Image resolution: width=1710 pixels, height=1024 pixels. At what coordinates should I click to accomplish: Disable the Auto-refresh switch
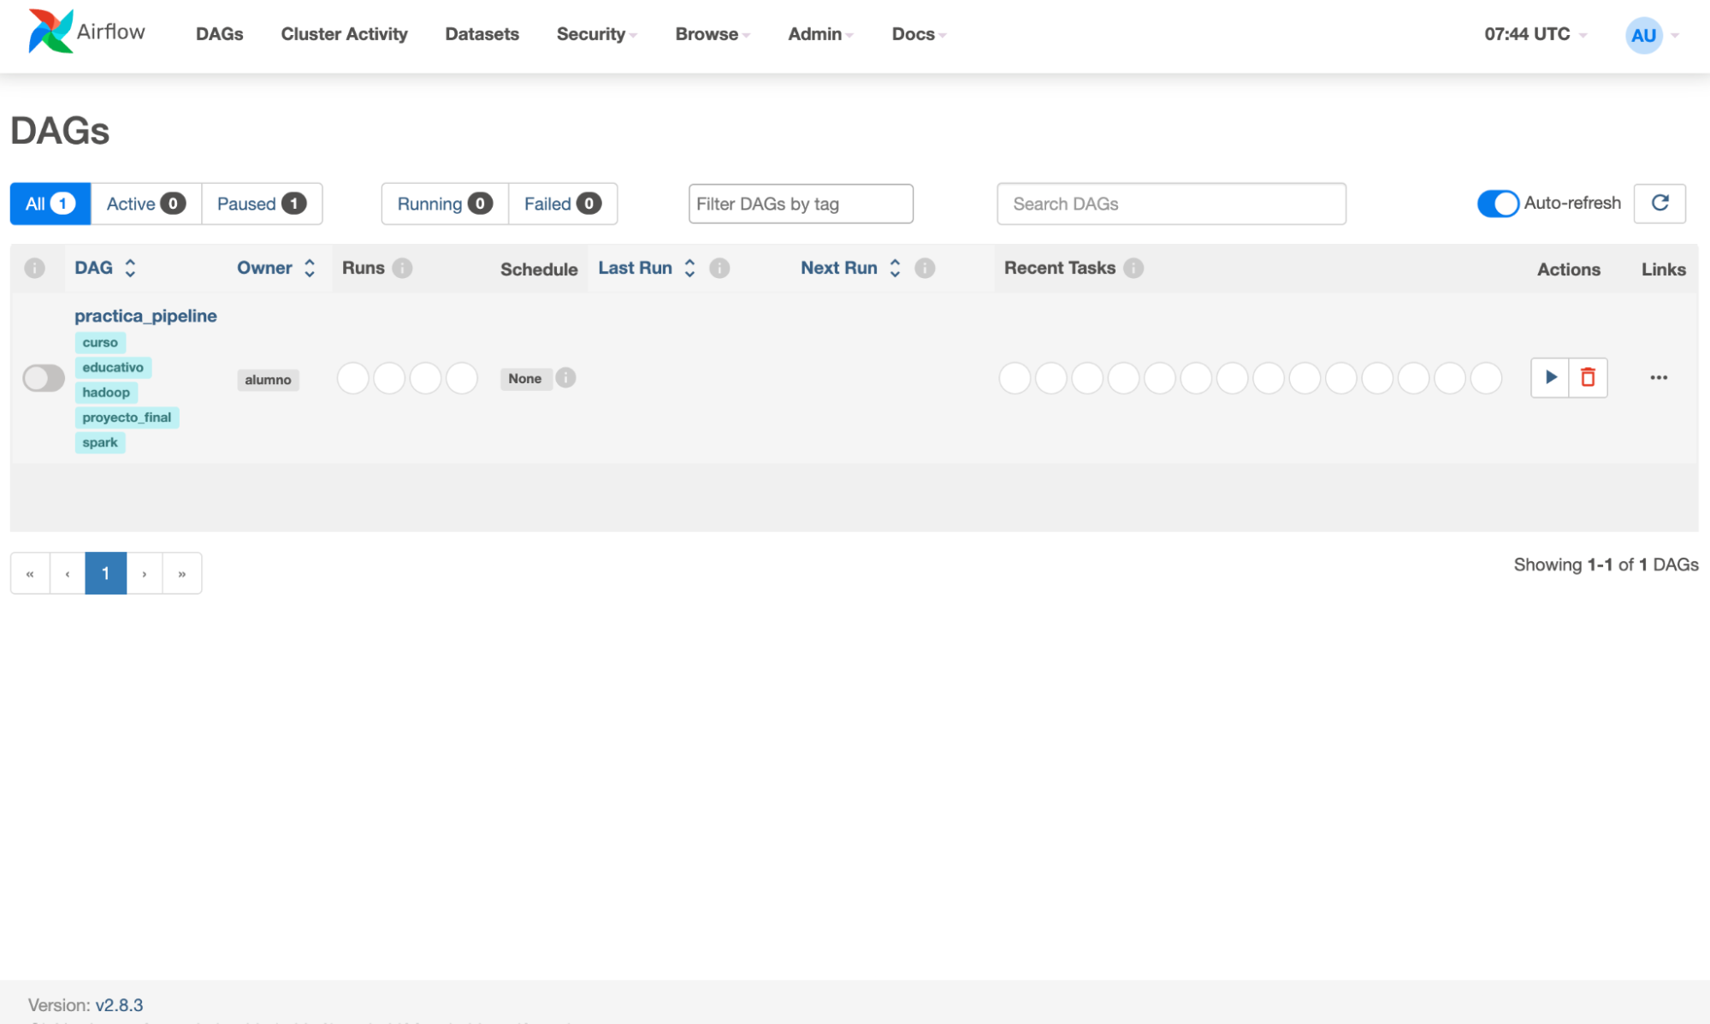(x=1498, y=204)
